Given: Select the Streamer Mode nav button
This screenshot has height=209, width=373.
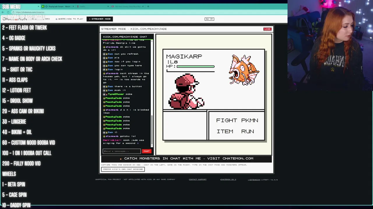Looking at the screenshot, I should click(100, 19).
